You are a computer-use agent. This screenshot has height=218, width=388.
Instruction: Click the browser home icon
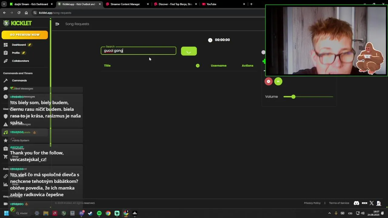point(26,13)
